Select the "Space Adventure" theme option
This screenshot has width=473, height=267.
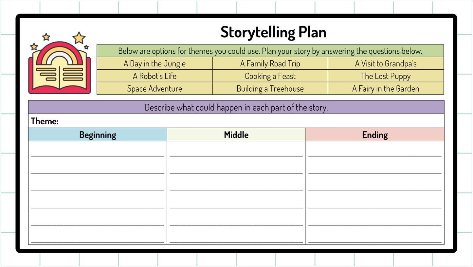pos(155,89)
